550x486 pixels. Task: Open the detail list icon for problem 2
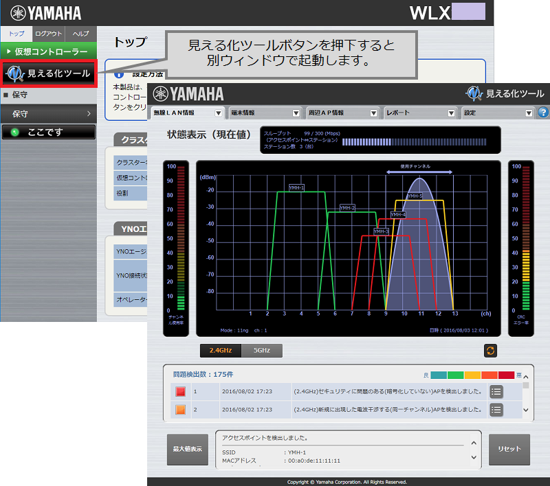tap(497, 410)
